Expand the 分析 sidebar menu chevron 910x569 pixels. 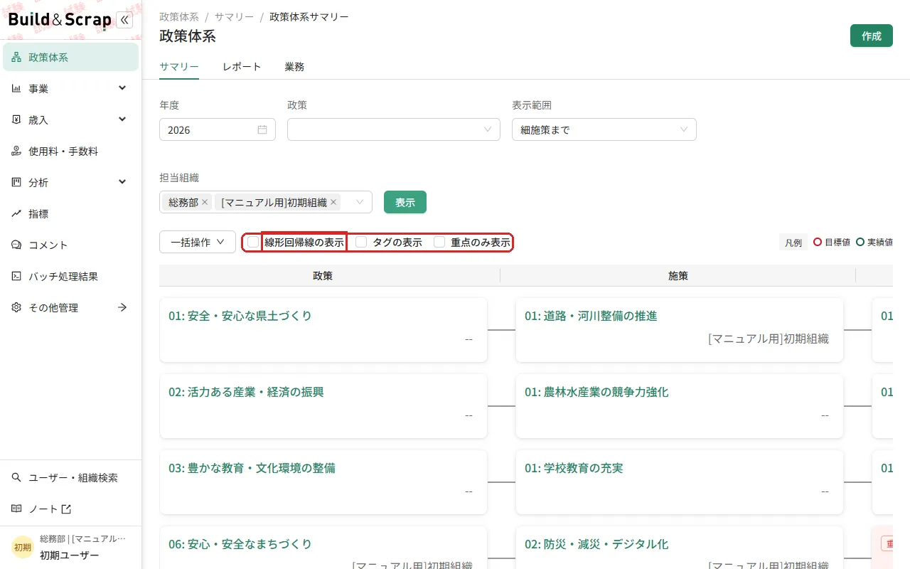pos(122,182)
